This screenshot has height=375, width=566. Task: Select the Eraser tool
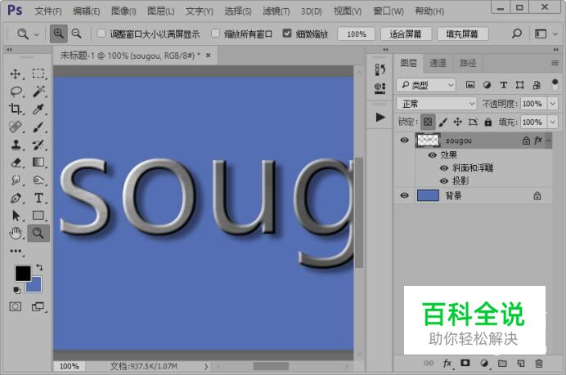point(16,163)
